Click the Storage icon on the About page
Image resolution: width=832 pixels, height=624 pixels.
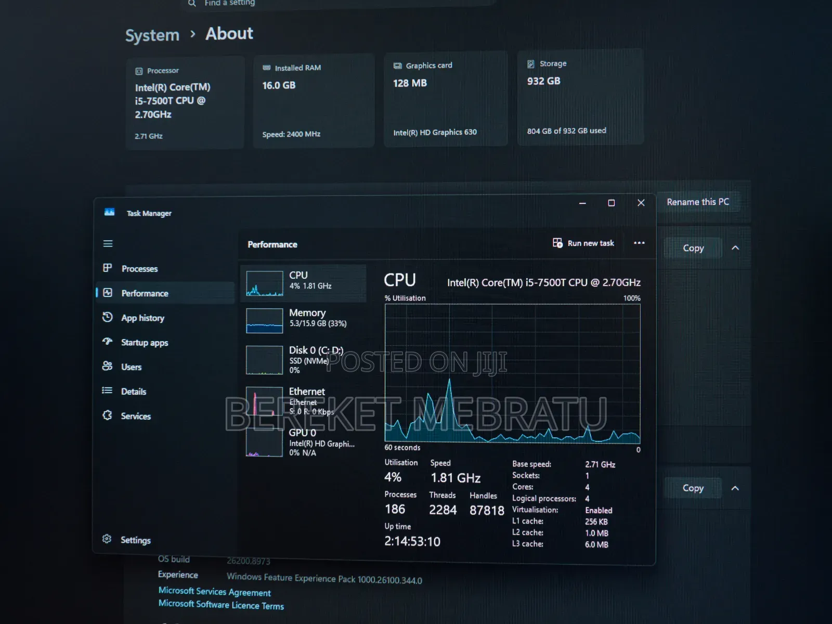point(531,64)
